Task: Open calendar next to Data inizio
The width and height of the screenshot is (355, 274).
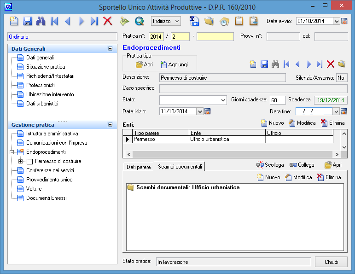Action: click(x=207, y=111)
